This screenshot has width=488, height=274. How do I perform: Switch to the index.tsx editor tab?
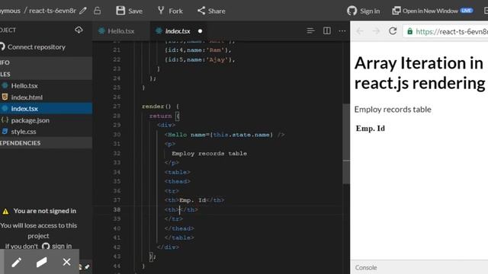tap(178, 31)
